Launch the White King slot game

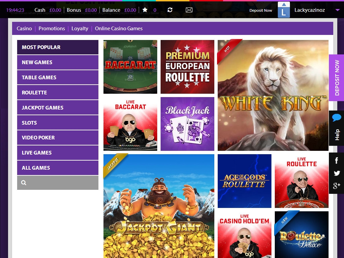point(273,95)
